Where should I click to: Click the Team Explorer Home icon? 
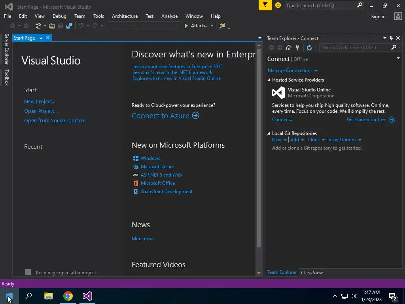289,47
